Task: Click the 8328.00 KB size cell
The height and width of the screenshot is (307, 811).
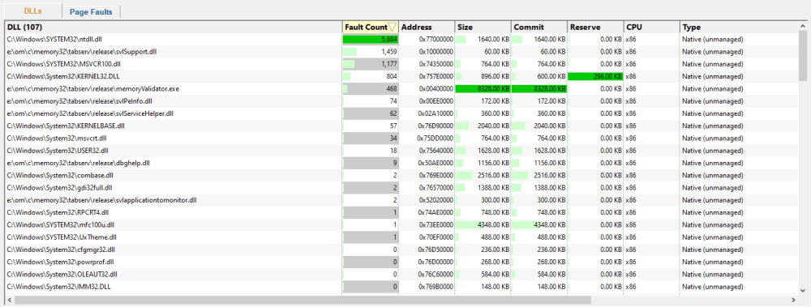Action: (483, 89)
